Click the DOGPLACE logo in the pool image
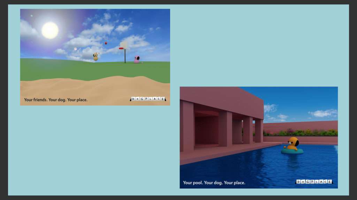The width and height of the screenshot is (357, 200). [x=314, y=182]
